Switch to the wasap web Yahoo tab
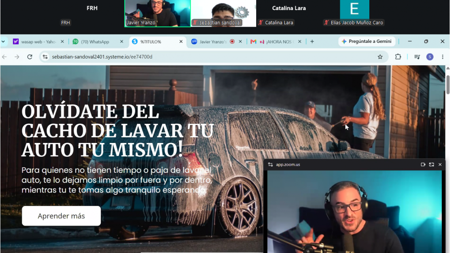The height and width of the screenshot is (253, 450). point(38,42)
